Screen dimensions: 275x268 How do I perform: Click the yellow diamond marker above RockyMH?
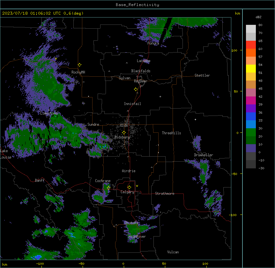(x=80, y=65)
